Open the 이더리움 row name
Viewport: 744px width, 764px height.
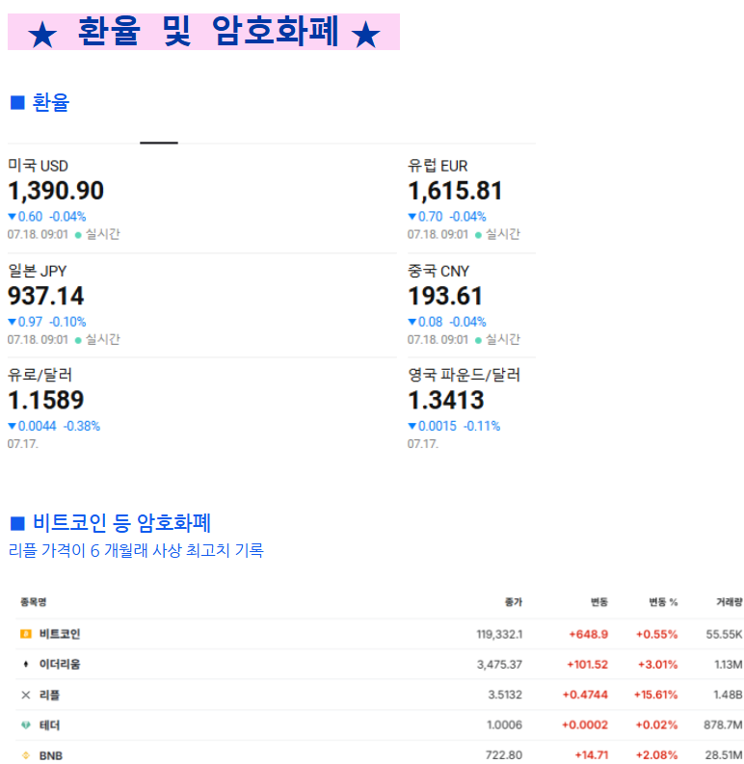click(x=60, y=664)
